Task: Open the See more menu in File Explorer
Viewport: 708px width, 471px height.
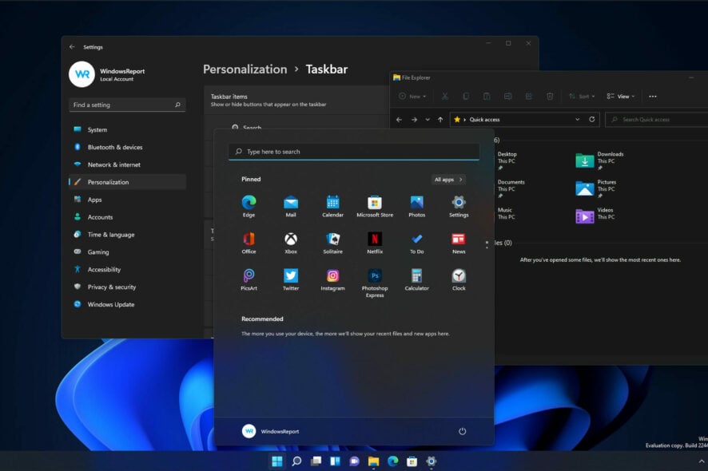Action: [653, 96]
